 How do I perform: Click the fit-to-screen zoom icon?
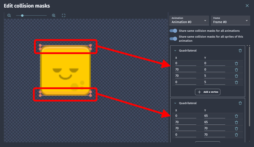pyautogui.click(x=64, y=15)
